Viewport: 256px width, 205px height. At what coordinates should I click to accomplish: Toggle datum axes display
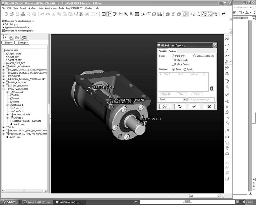click(198, 14)
